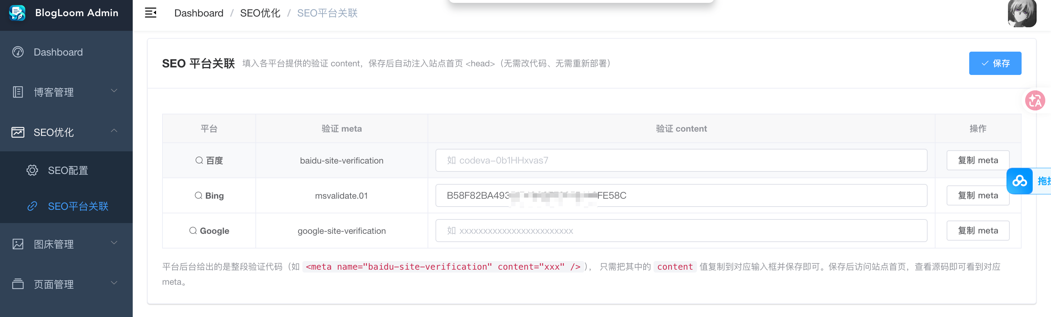1051x317 pixels.
Task: Click the pink translate floating icon
Action: (x=1035, y=100)
